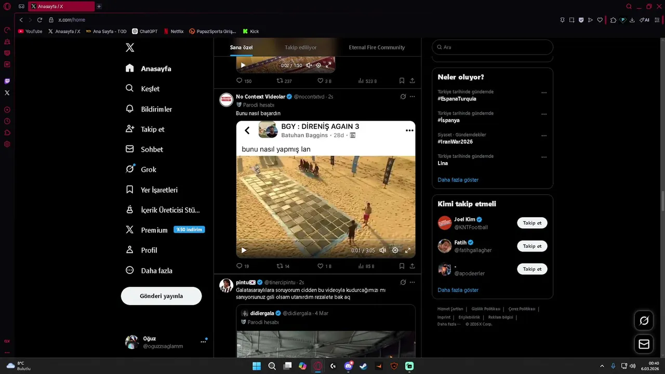Screen dimensions: 665x374
Task: Open top video settings gear
Action: tap(318, 65)
